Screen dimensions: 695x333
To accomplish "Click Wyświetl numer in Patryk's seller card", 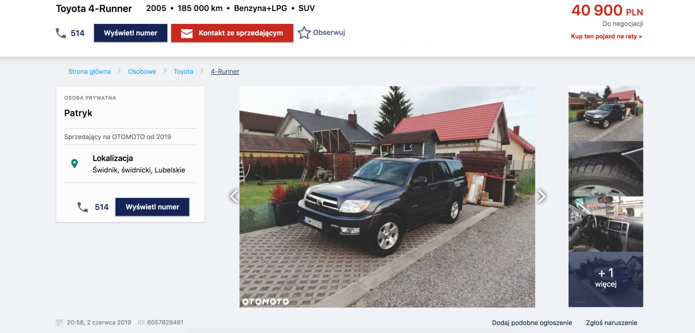I will [x=152, y=207].
